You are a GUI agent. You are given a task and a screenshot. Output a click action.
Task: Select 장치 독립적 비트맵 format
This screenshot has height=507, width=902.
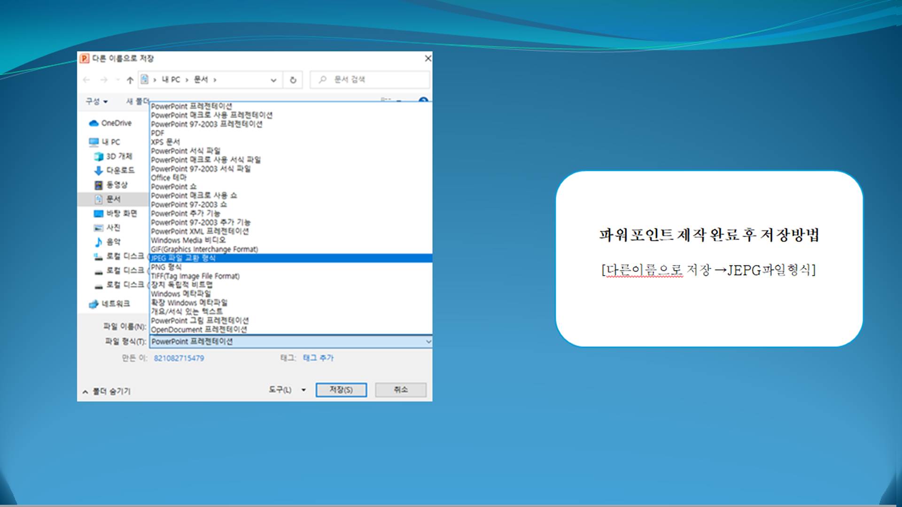(291, 285)
